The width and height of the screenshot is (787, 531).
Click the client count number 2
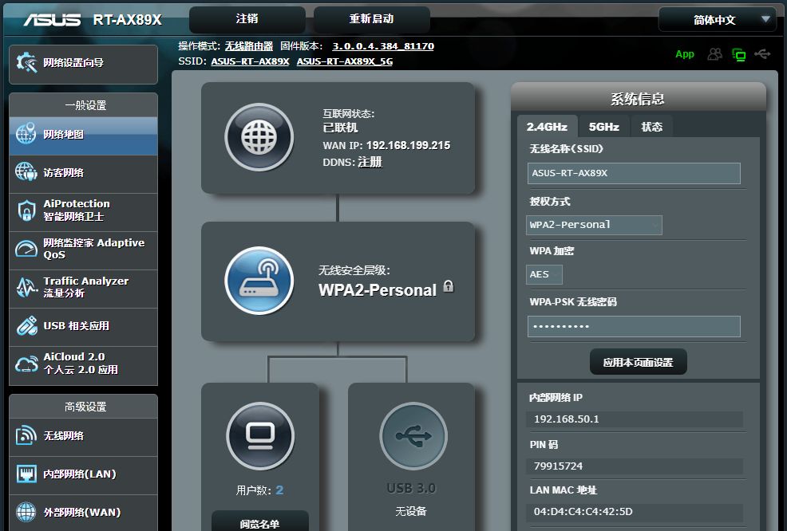pyautogui.click(x=279, y=490)
